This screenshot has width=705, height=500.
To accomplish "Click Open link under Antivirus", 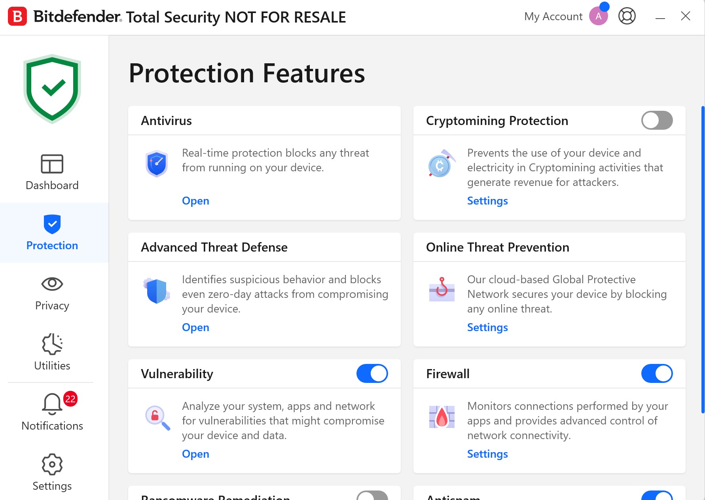I will tap(195, 201).
